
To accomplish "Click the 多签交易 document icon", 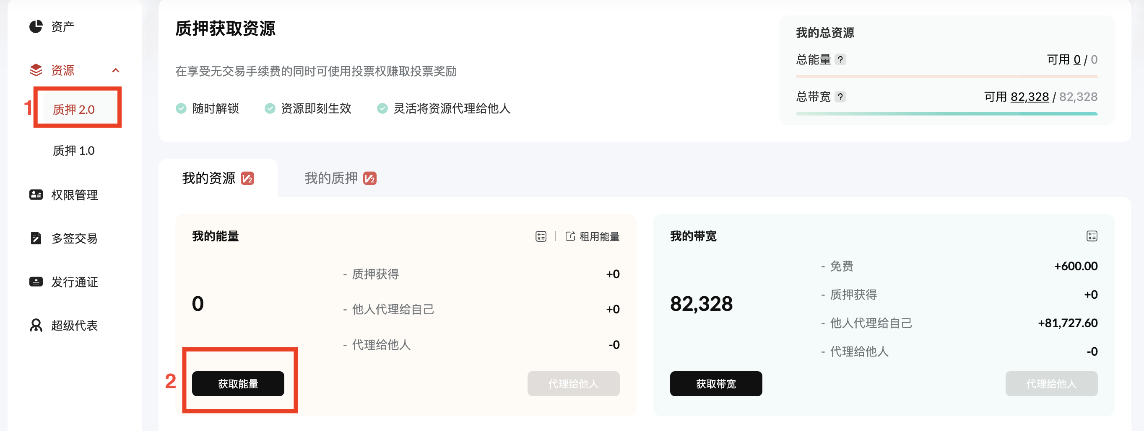I will (36, 239).
